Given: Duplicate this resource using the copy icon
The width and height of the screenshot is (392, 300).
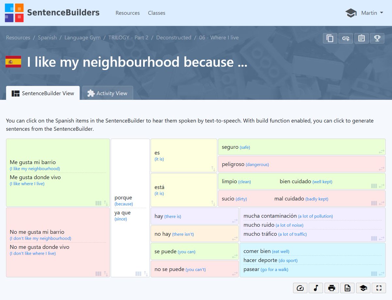Looking at the screenshot, I should (330, 38).
